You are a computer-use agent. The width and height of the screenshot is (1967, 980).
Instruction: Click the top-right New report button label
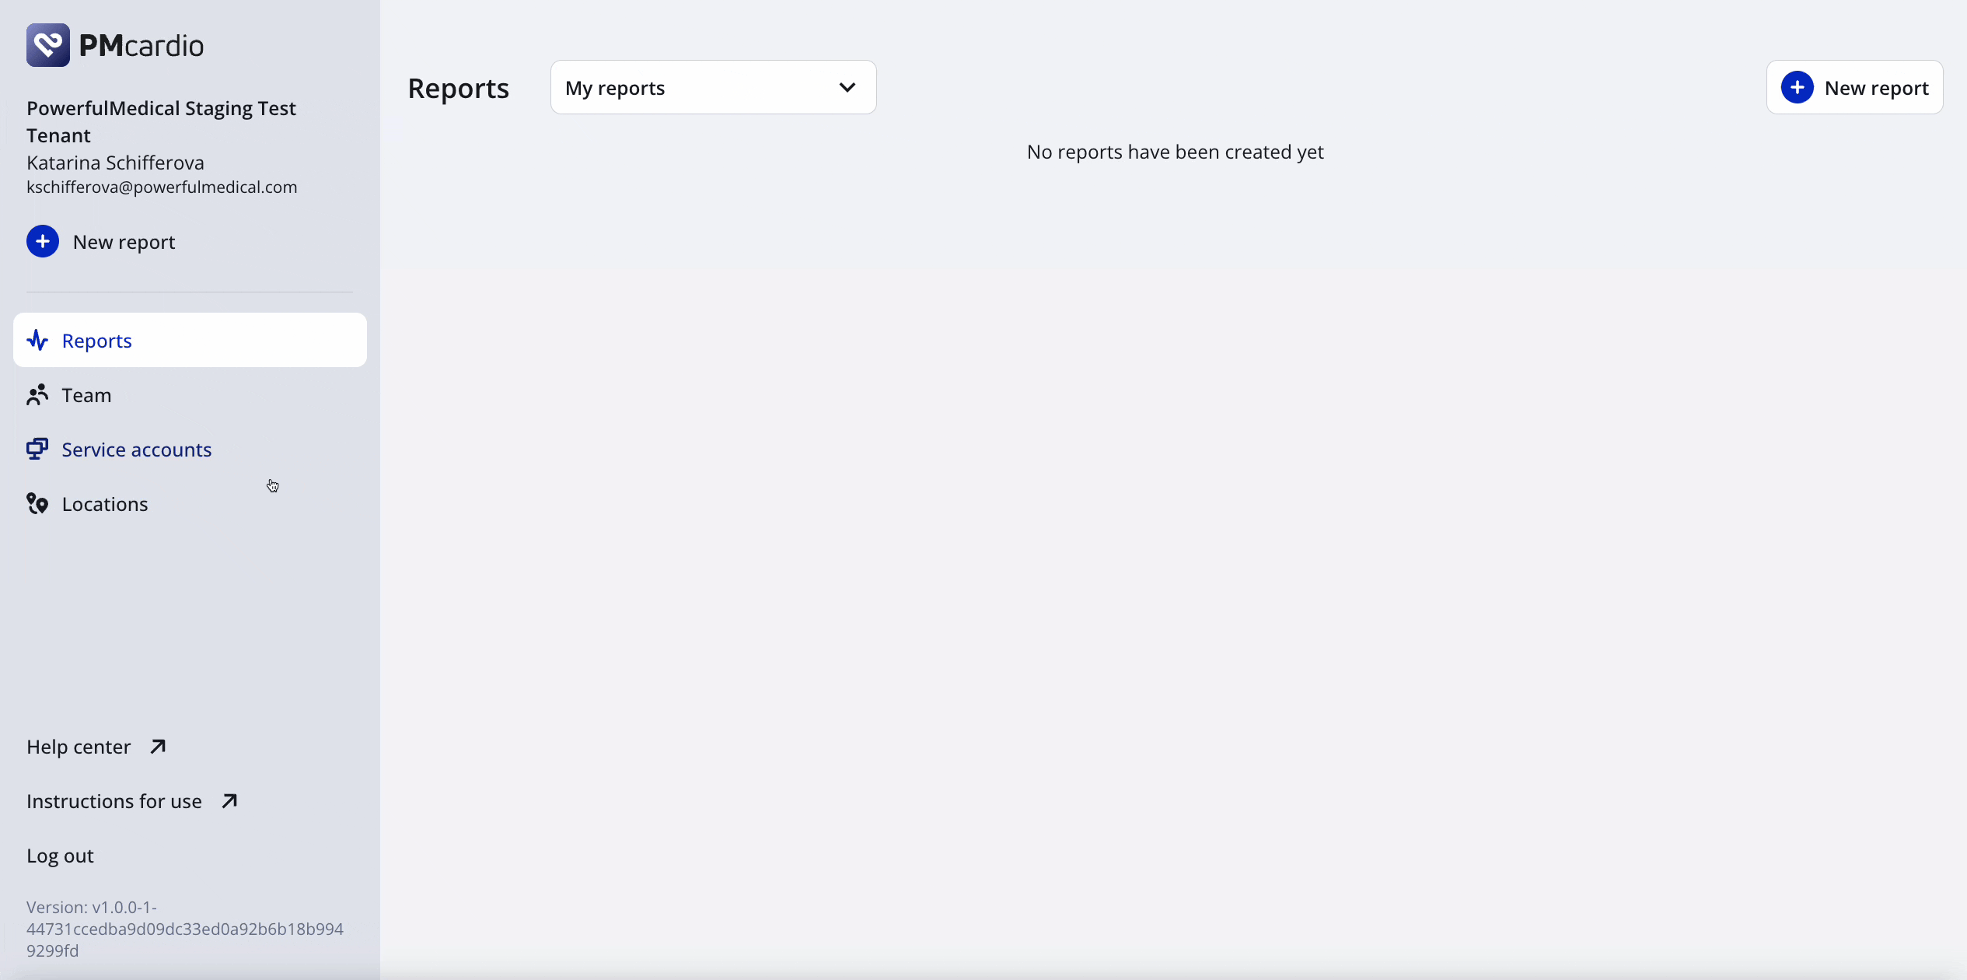pyautogui.click(x=1877, y=89)
